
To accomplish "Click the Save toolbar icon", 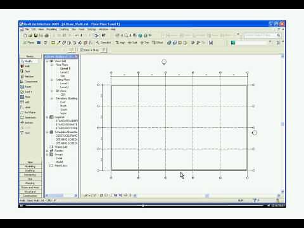I will 35,35.
